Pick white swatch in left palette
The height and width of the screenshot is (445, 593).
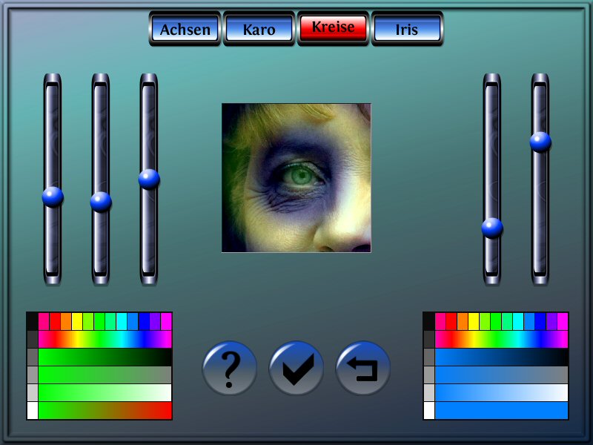[x=33, y=411]
